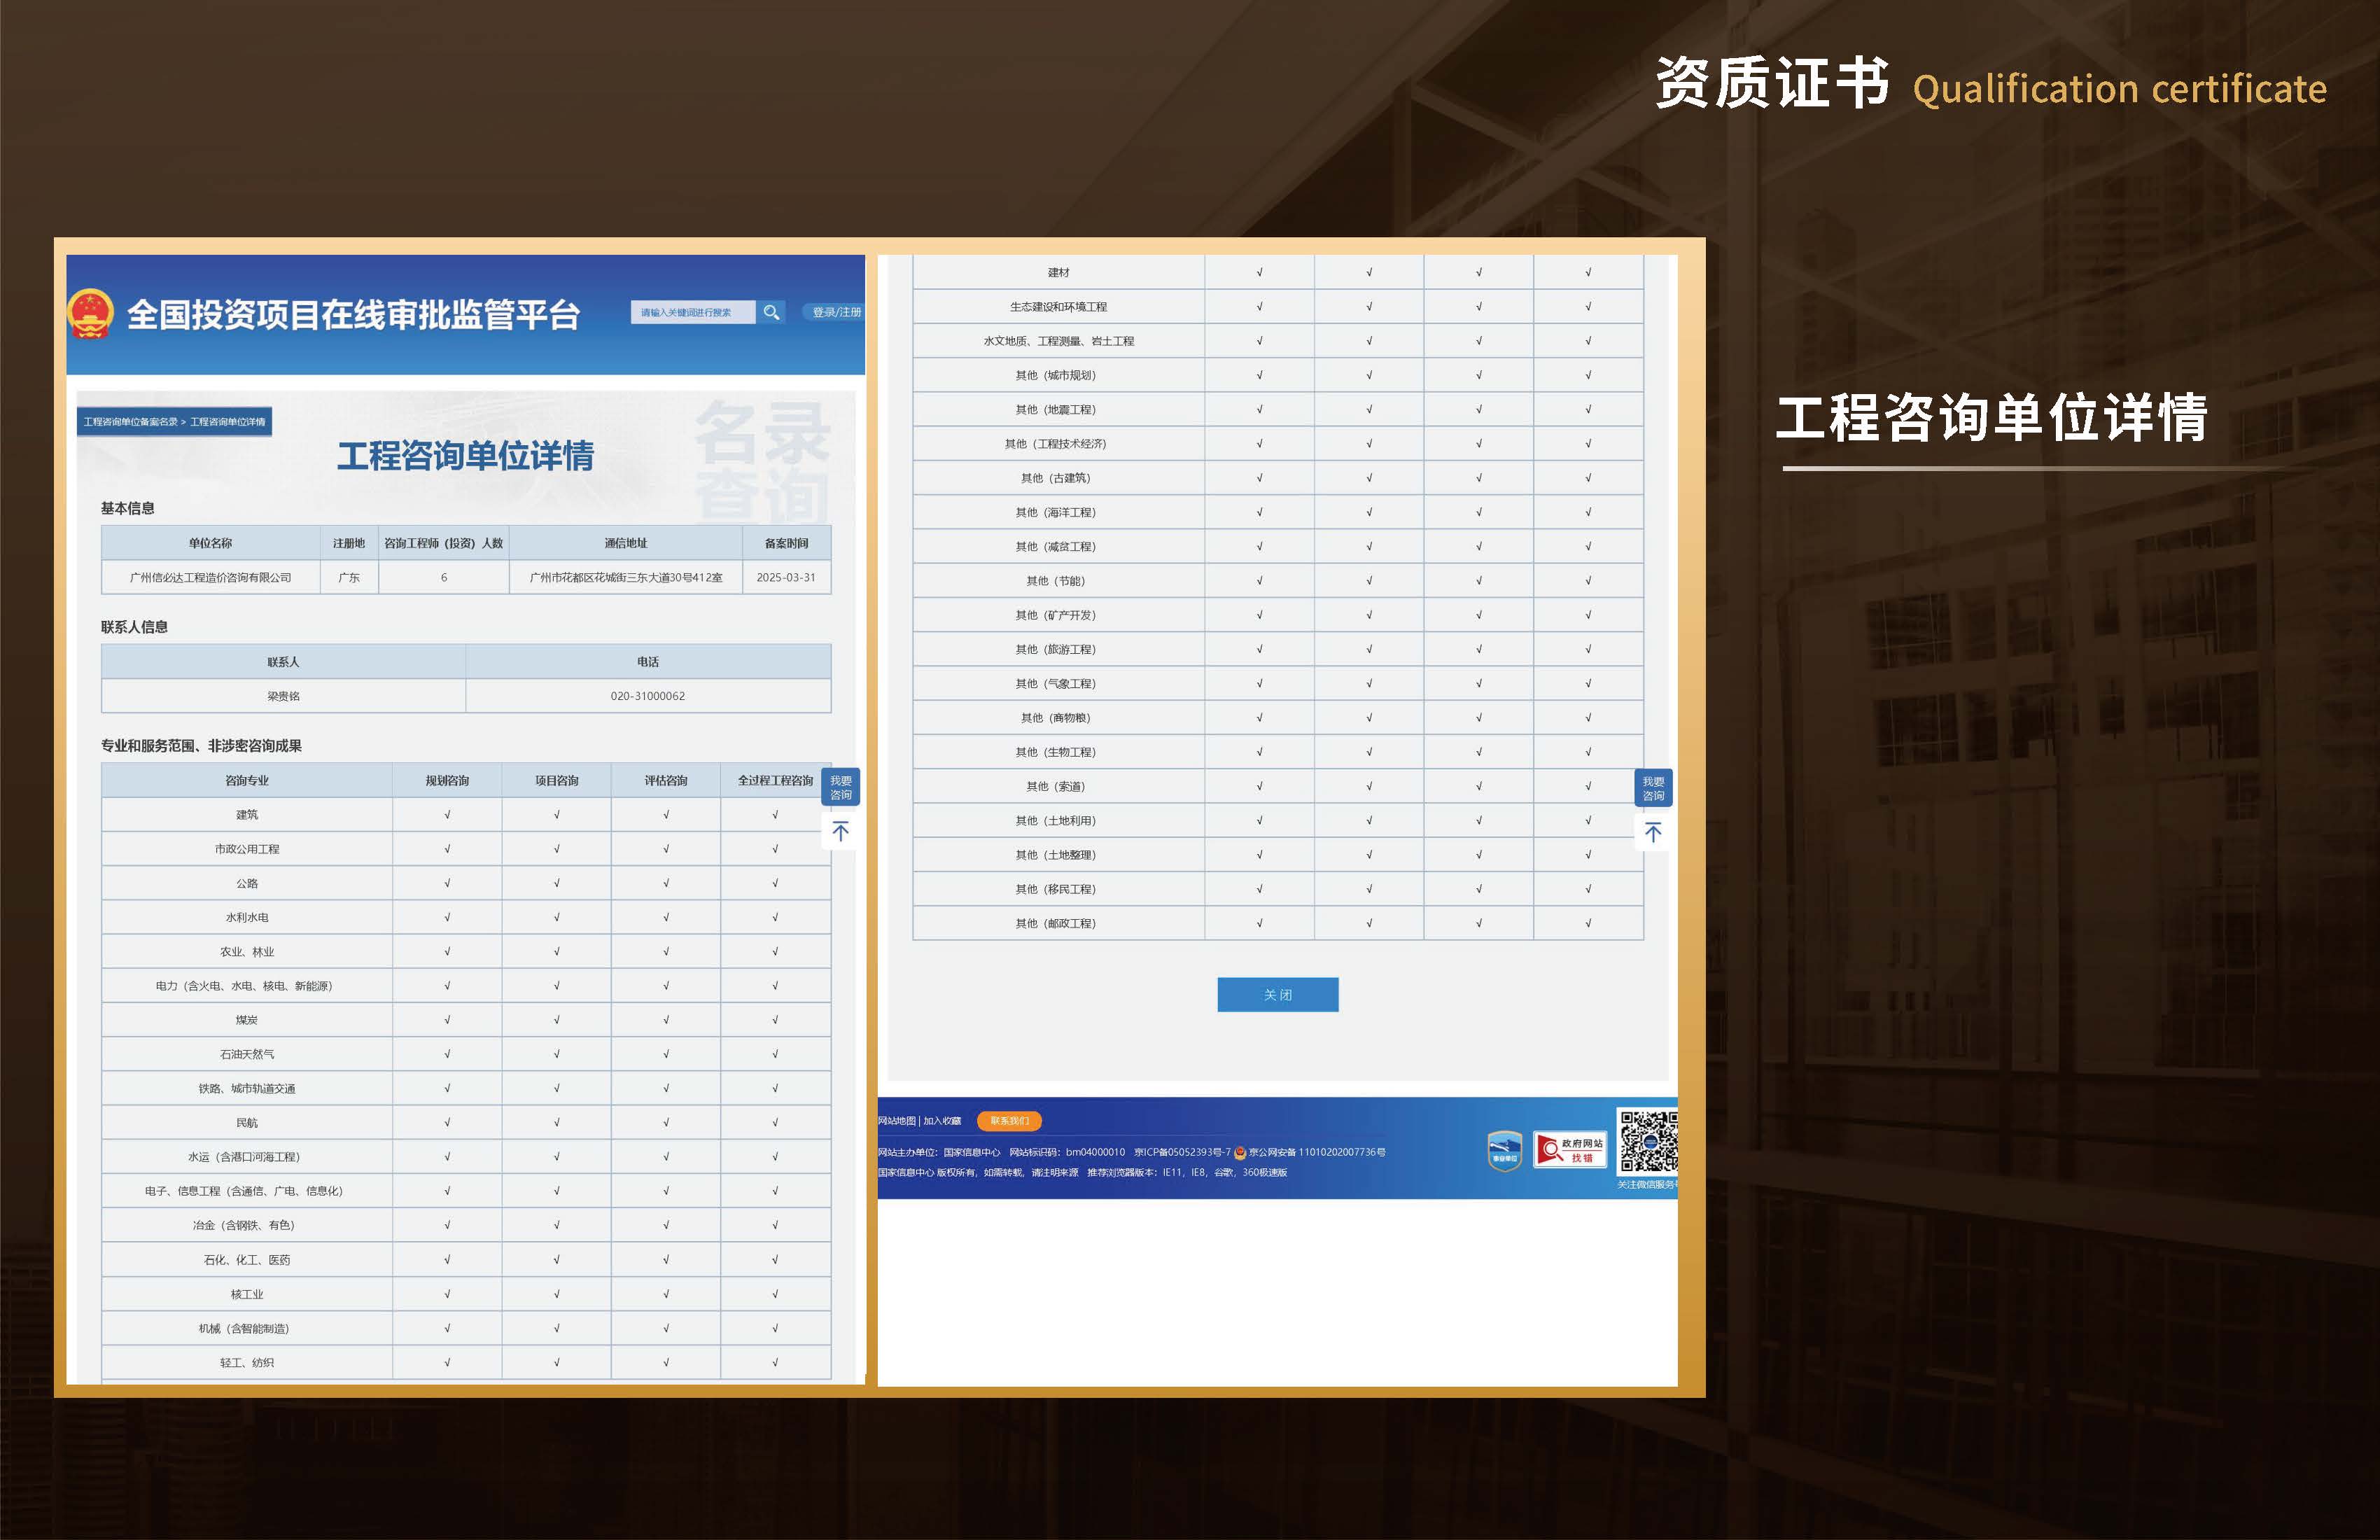
Task: Click the magnifier search icon in the header
Action: coord(772,312)
